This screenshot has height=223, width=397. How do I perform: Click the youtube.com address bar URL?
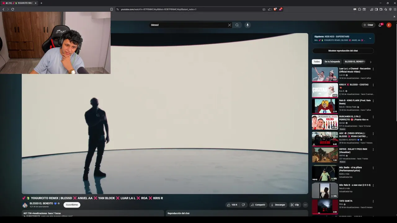(x=158, y=9)
